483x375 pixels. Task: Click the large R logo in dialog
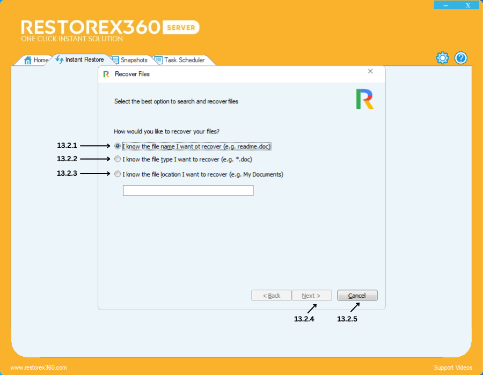click(x=365, y=99)
